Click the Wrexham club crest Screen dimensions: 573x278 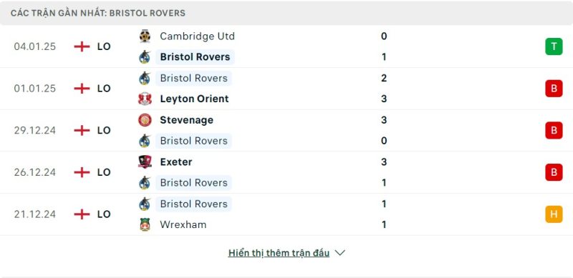(145, 224)
